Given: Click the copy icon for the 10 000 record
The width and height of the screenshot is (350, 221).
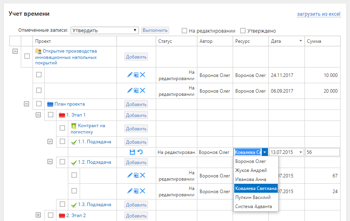Looking at the screenshot, I should (136, 75).
